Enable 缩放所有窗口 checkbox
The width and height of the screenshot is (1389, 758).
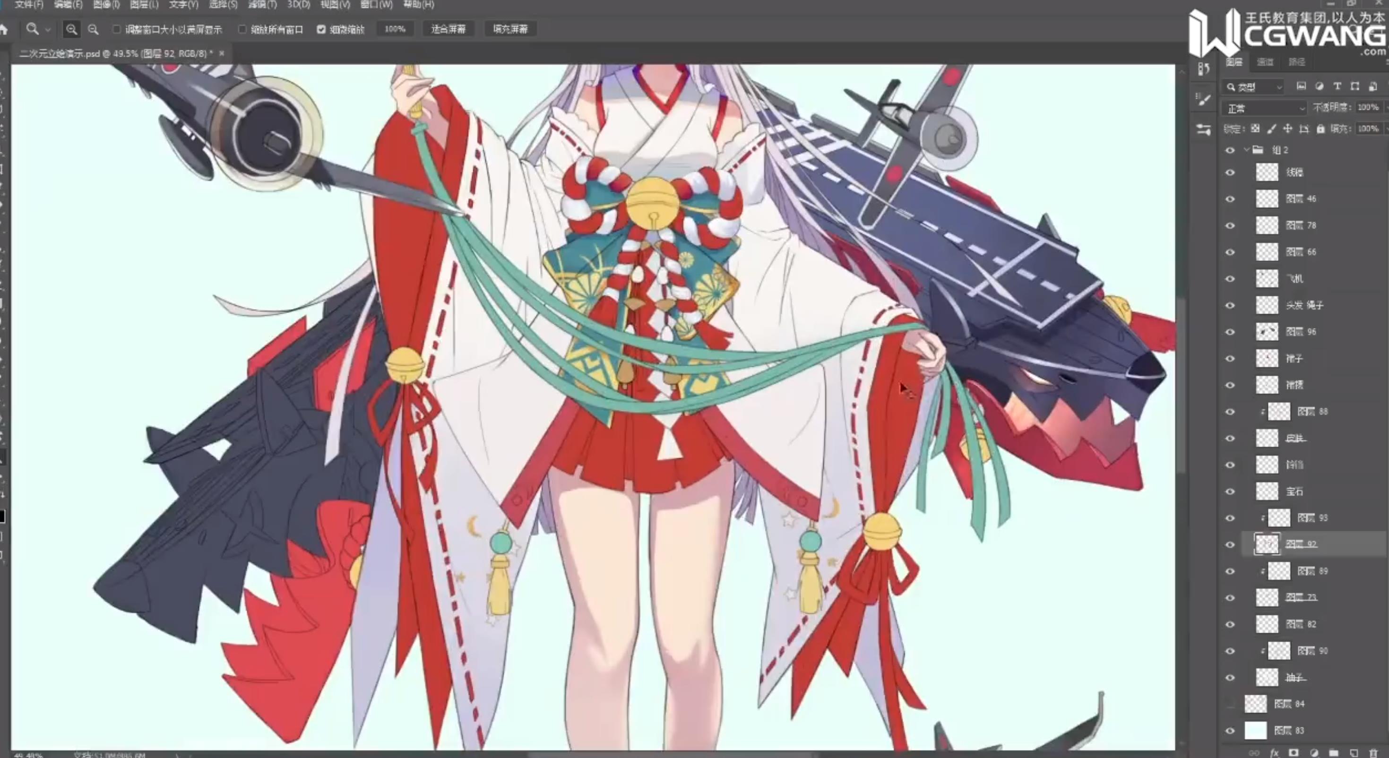242,29
